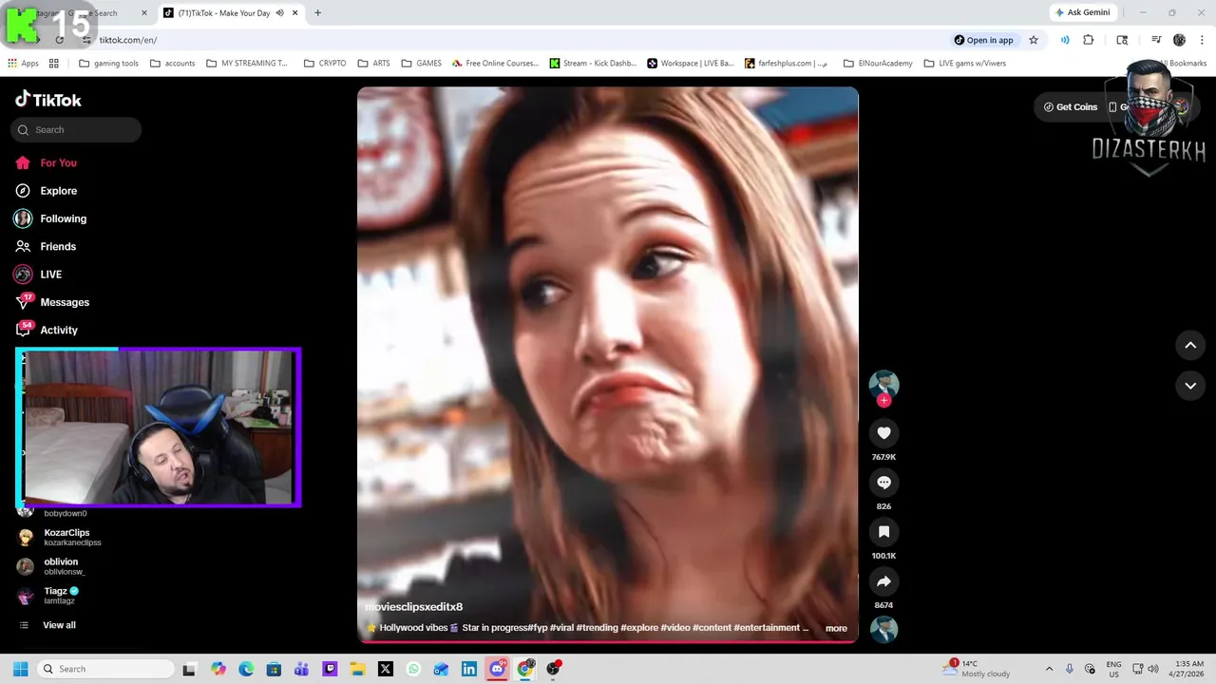Viewport: 1216px width, 684px height.
Task: Open WhatsApp from the taskbar
Action: coord(413,669)
